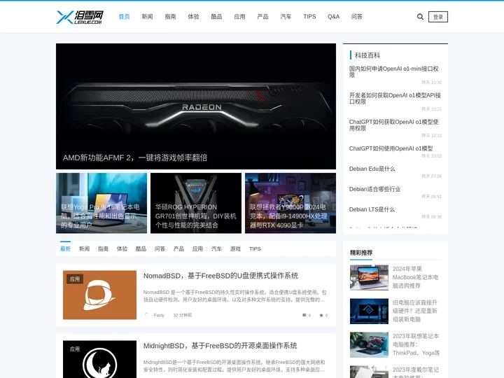The image size is (504, 378).
Task: Open 国内如何申请OpenAI o1-mini接口权限 link
Action: pos(393,71)
